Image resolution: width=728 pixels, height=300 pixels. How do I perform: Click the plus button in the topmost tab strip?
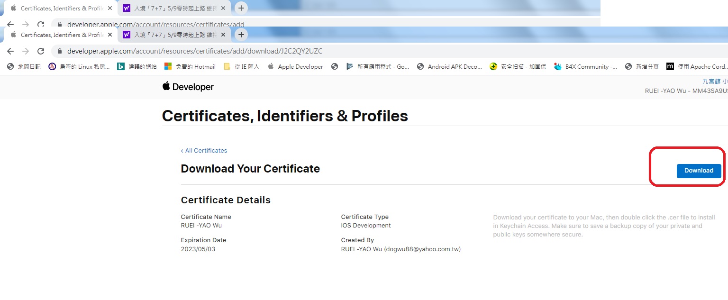tap(241, 8)
